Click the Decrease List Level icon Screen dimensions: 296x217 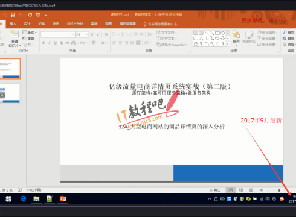[135, 34]
